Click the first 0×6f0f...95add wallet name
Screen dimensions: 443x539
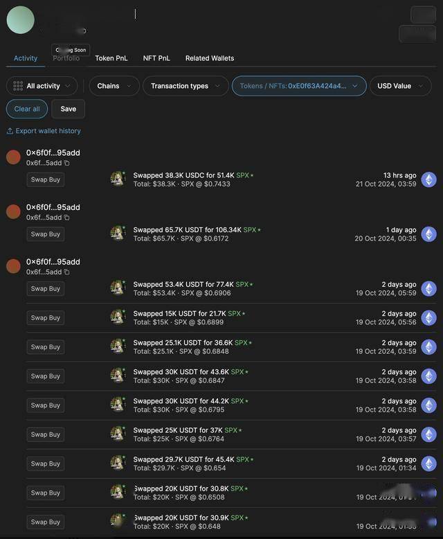(53, 152)
